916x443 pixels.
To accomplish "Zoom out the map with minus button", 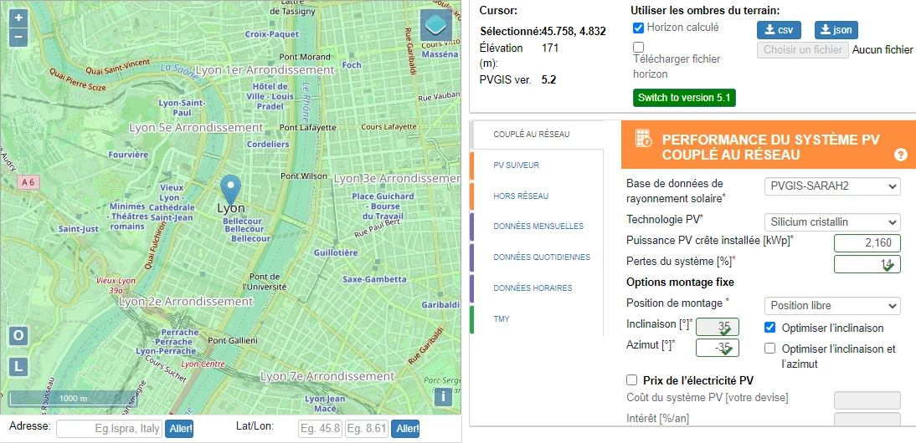I will (x=18, y=38).
